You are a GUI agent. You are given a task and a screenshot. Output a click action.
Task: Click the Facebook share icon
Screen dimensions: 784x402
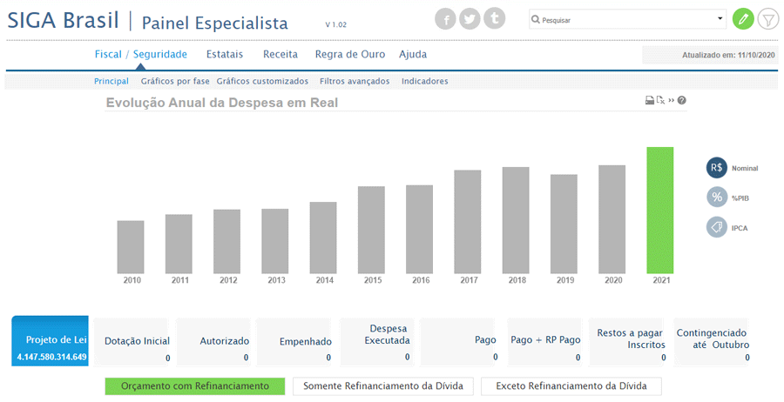pos(445,18)
